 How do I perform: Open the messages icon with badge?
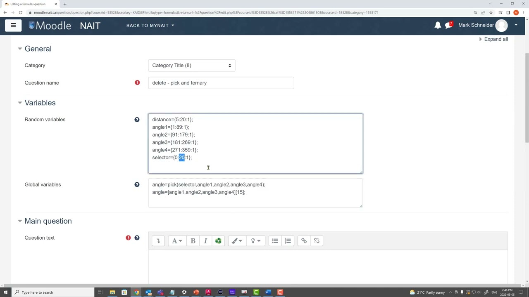(449, 26)
